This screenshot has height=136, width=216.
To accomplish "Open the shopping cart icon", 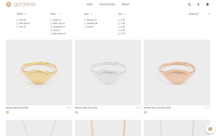I will coord(207,5).
